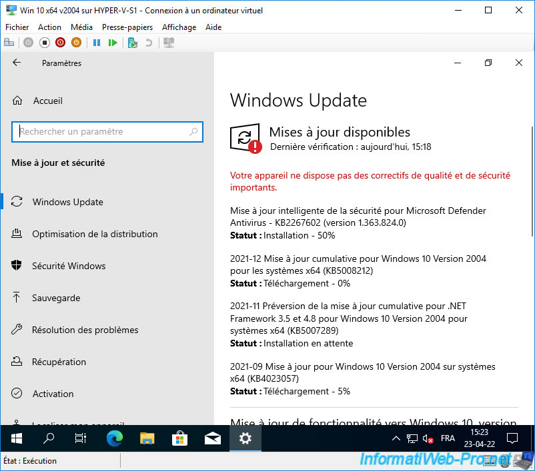The image size is (535, 471).
Task: Go to Accueil settings home
Action: pos(48,101)
